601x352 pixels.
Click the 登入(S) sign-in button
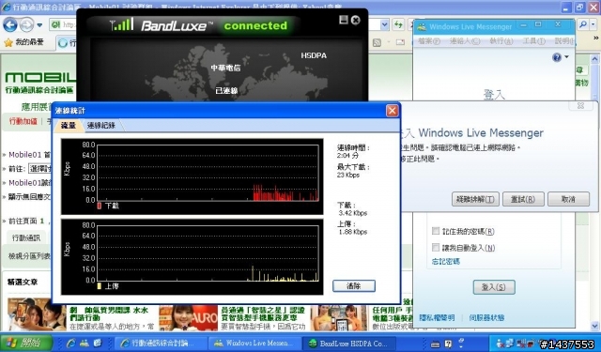click(494, 287)
